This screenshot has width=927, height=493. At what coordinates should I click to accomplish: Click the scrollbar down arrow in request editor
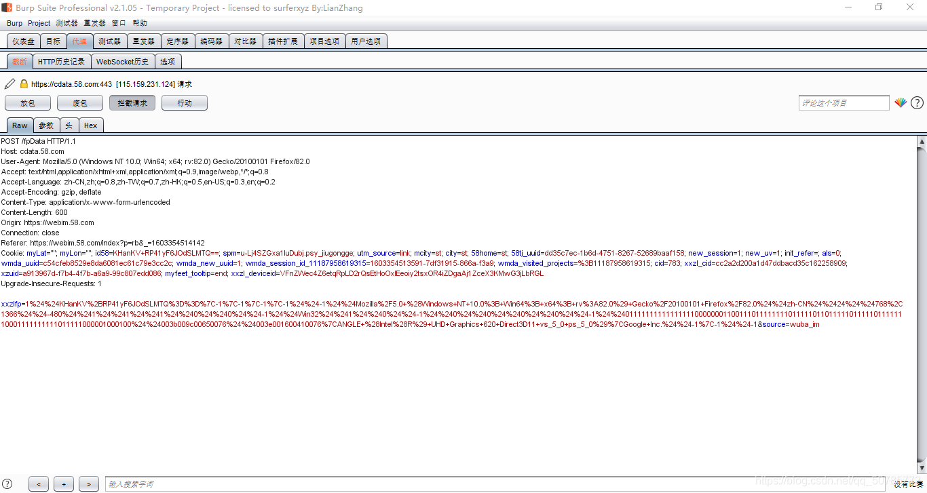point(922,469)
